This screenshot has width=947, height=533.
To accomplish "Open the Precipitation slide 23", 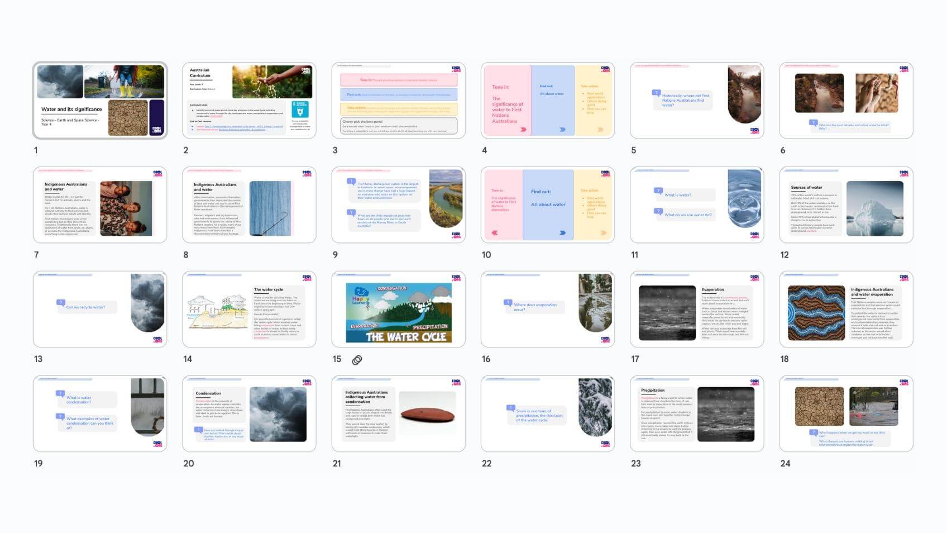I will 697,414.
